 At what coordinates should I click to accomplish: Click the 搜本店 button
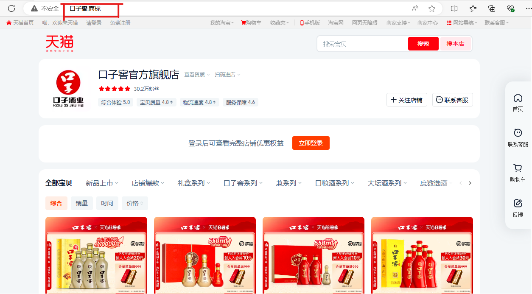pyautogui.click(x=456, y=44)
